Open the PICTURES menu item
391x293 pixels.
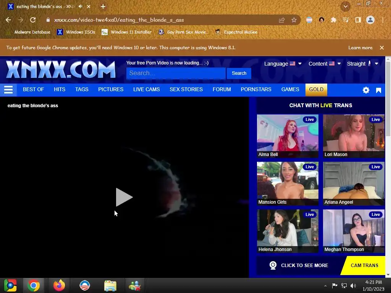click(111, 89)
